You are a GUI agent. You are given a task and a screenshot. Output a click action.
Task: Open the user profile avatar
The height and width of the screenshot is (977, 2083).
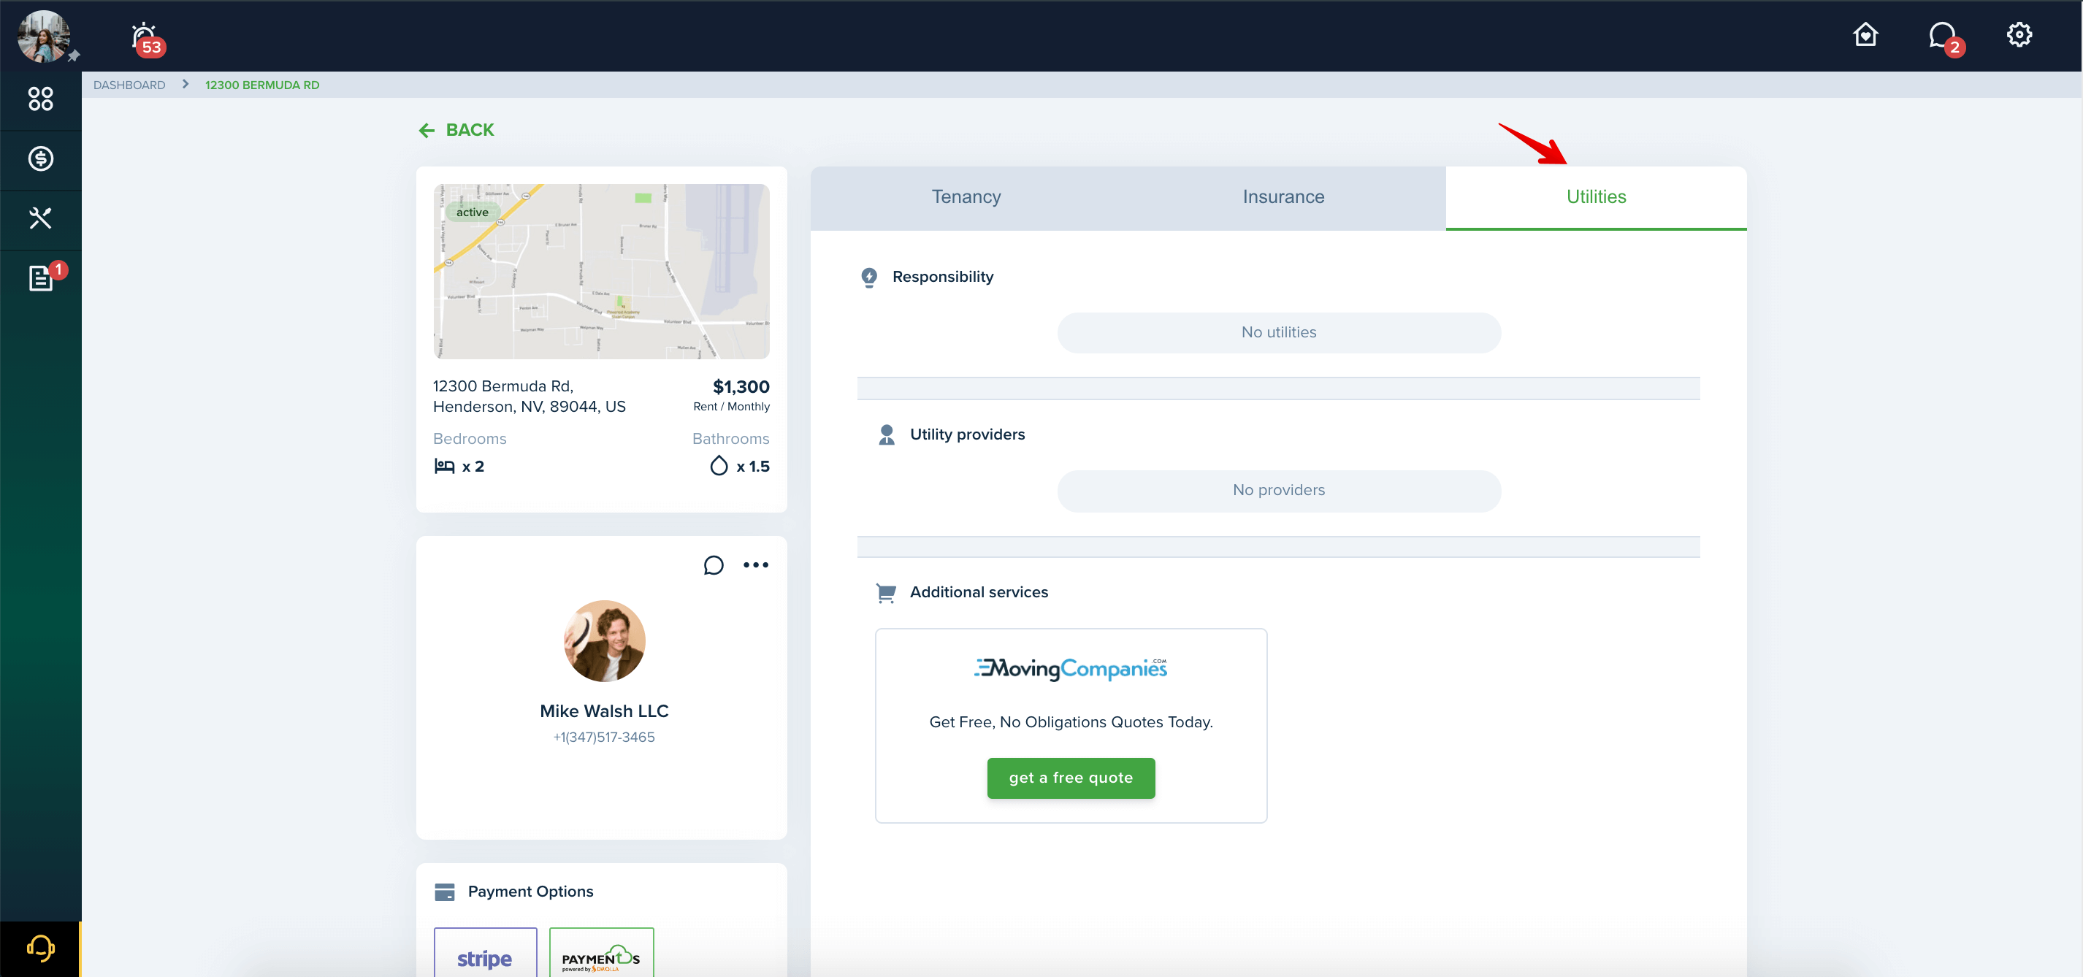44,37
